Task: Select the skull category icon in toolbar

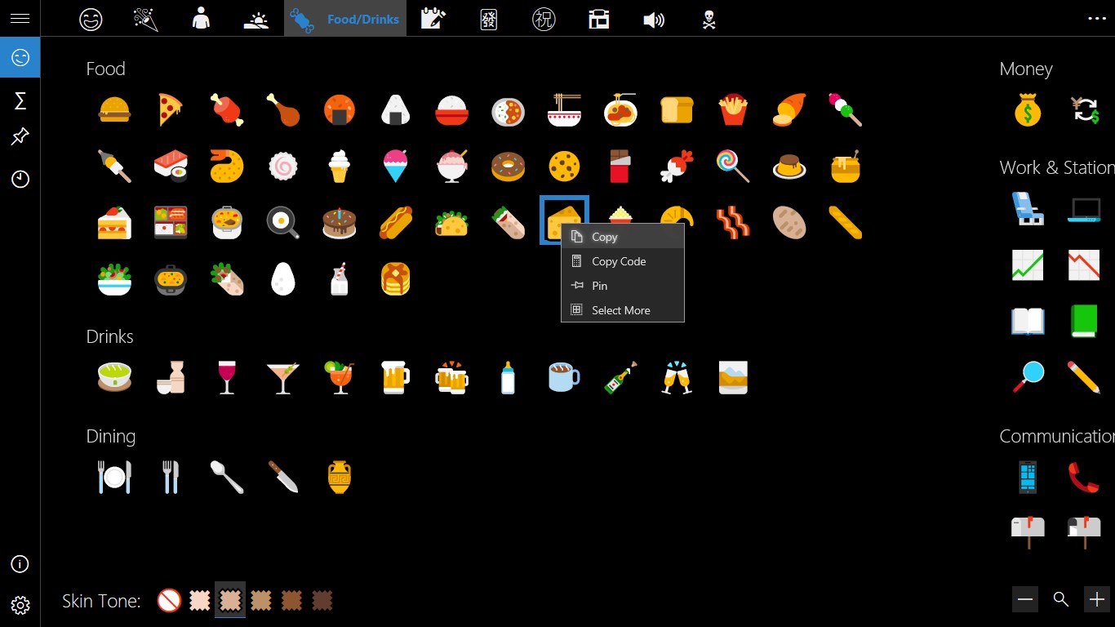Action: (709, 19)
